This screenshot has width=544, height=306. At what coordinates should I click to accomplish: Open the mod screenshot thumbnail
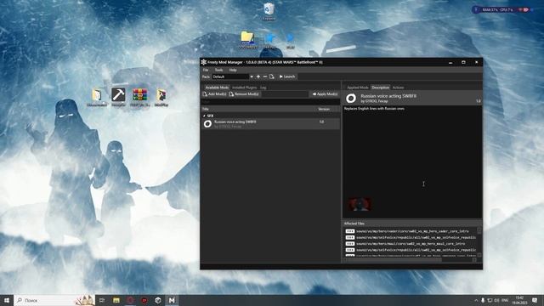359,204
